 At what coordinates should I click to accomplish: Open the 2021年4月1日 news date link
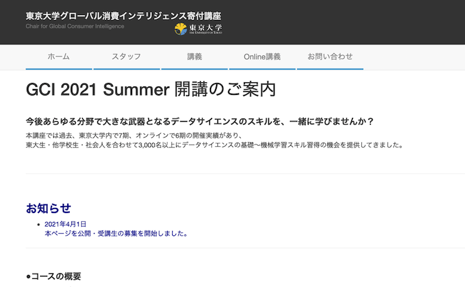click(x=65, y=224)
